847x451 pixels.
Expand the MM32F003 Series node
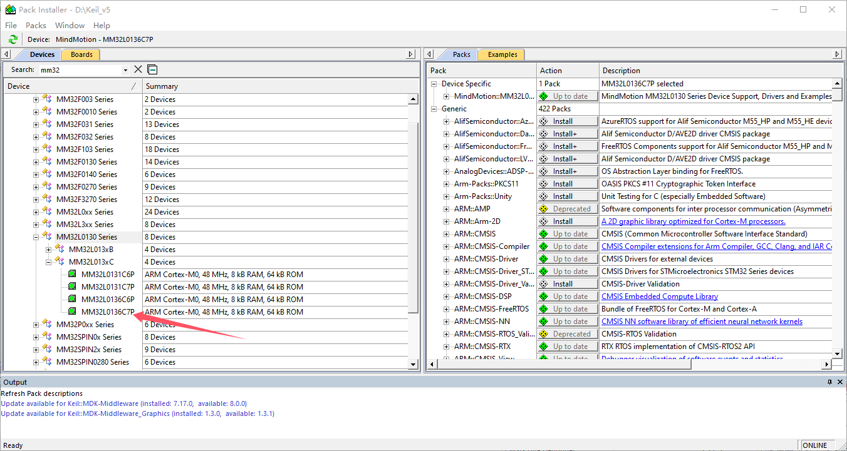click(36, 99)
